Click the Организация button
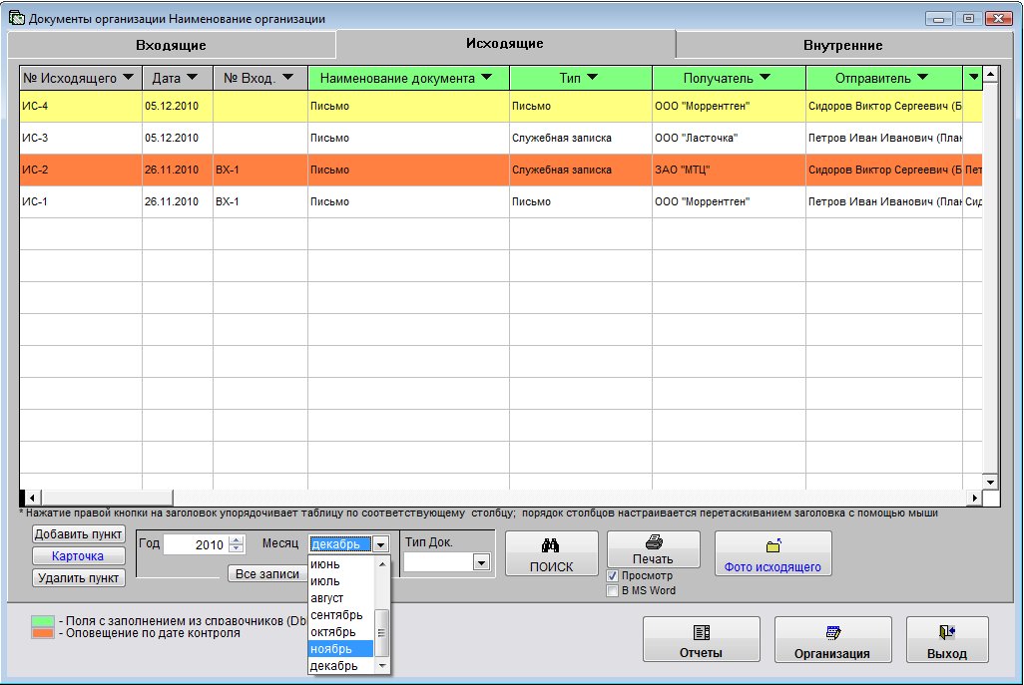Screen dimensions: 1024x685 (832, 640)
